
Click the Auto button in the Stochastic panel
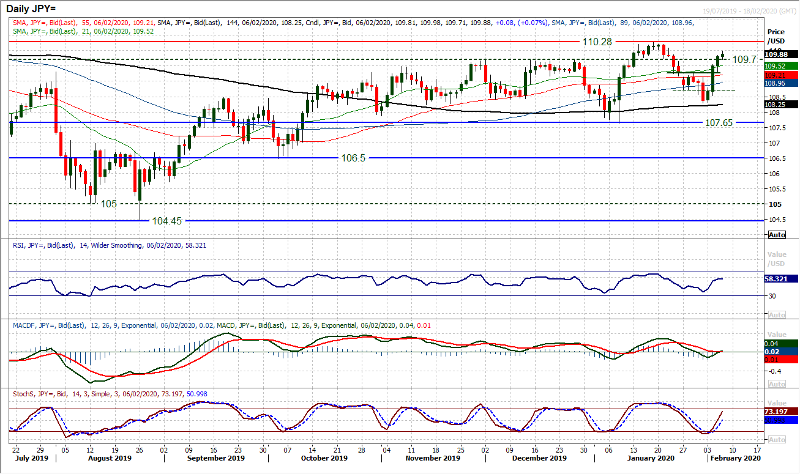click(777, 440)
